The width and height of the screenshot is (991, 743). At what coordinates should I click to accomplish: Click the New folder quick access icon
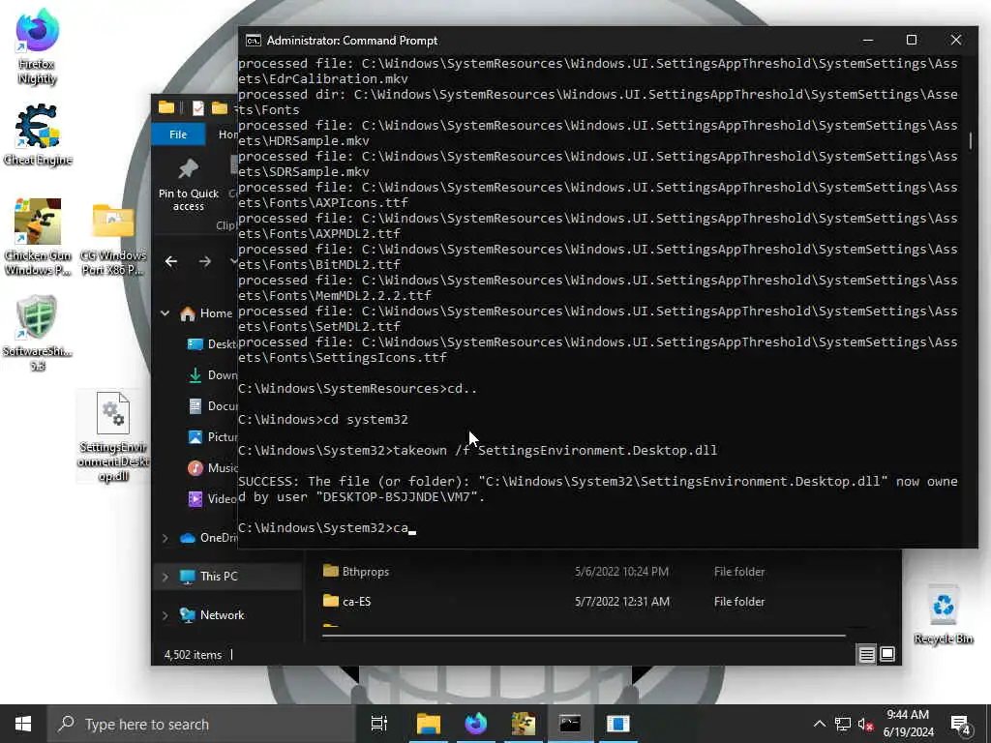coord(220,108)
